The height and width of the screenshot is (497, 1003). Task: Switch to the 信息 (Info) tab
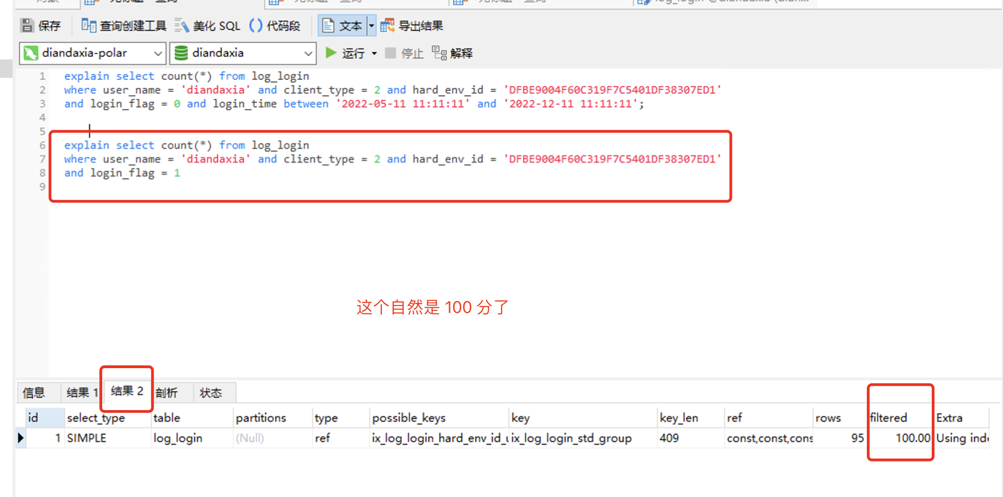pos(34,393)
